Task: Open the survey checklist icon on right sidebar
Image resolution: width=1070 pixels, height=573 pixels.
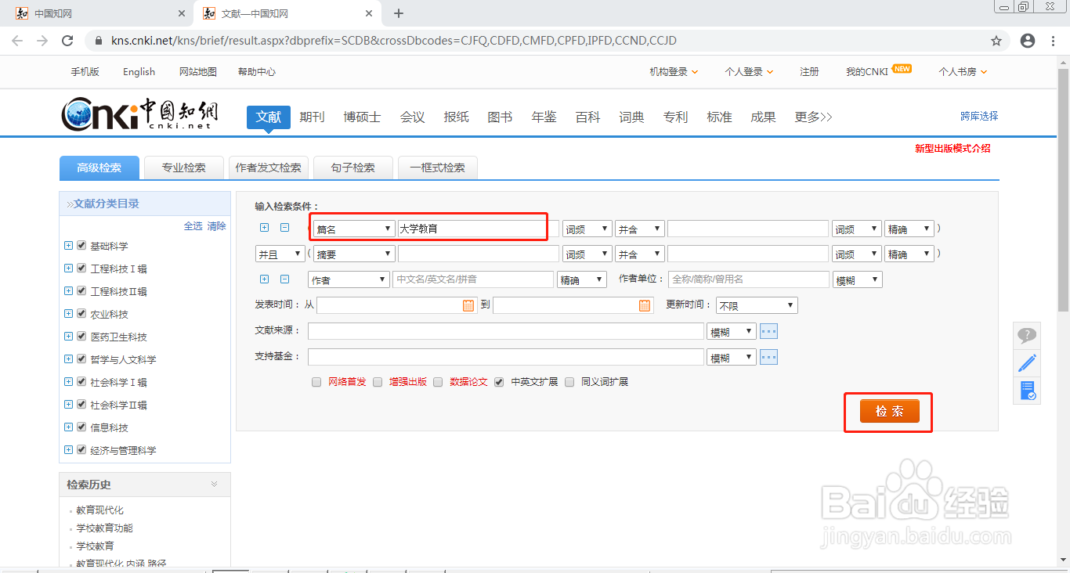Action: point(1027,390)
